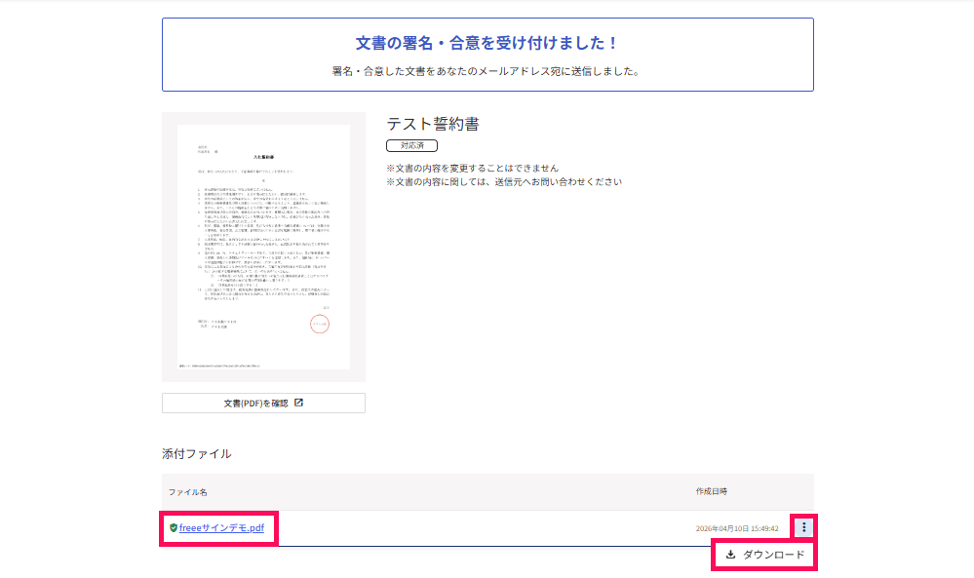Choose ダウンロード from the attachment menu
Image resolution: width=974 pixels, height=578 pixels.
click(x=764, y=555)
